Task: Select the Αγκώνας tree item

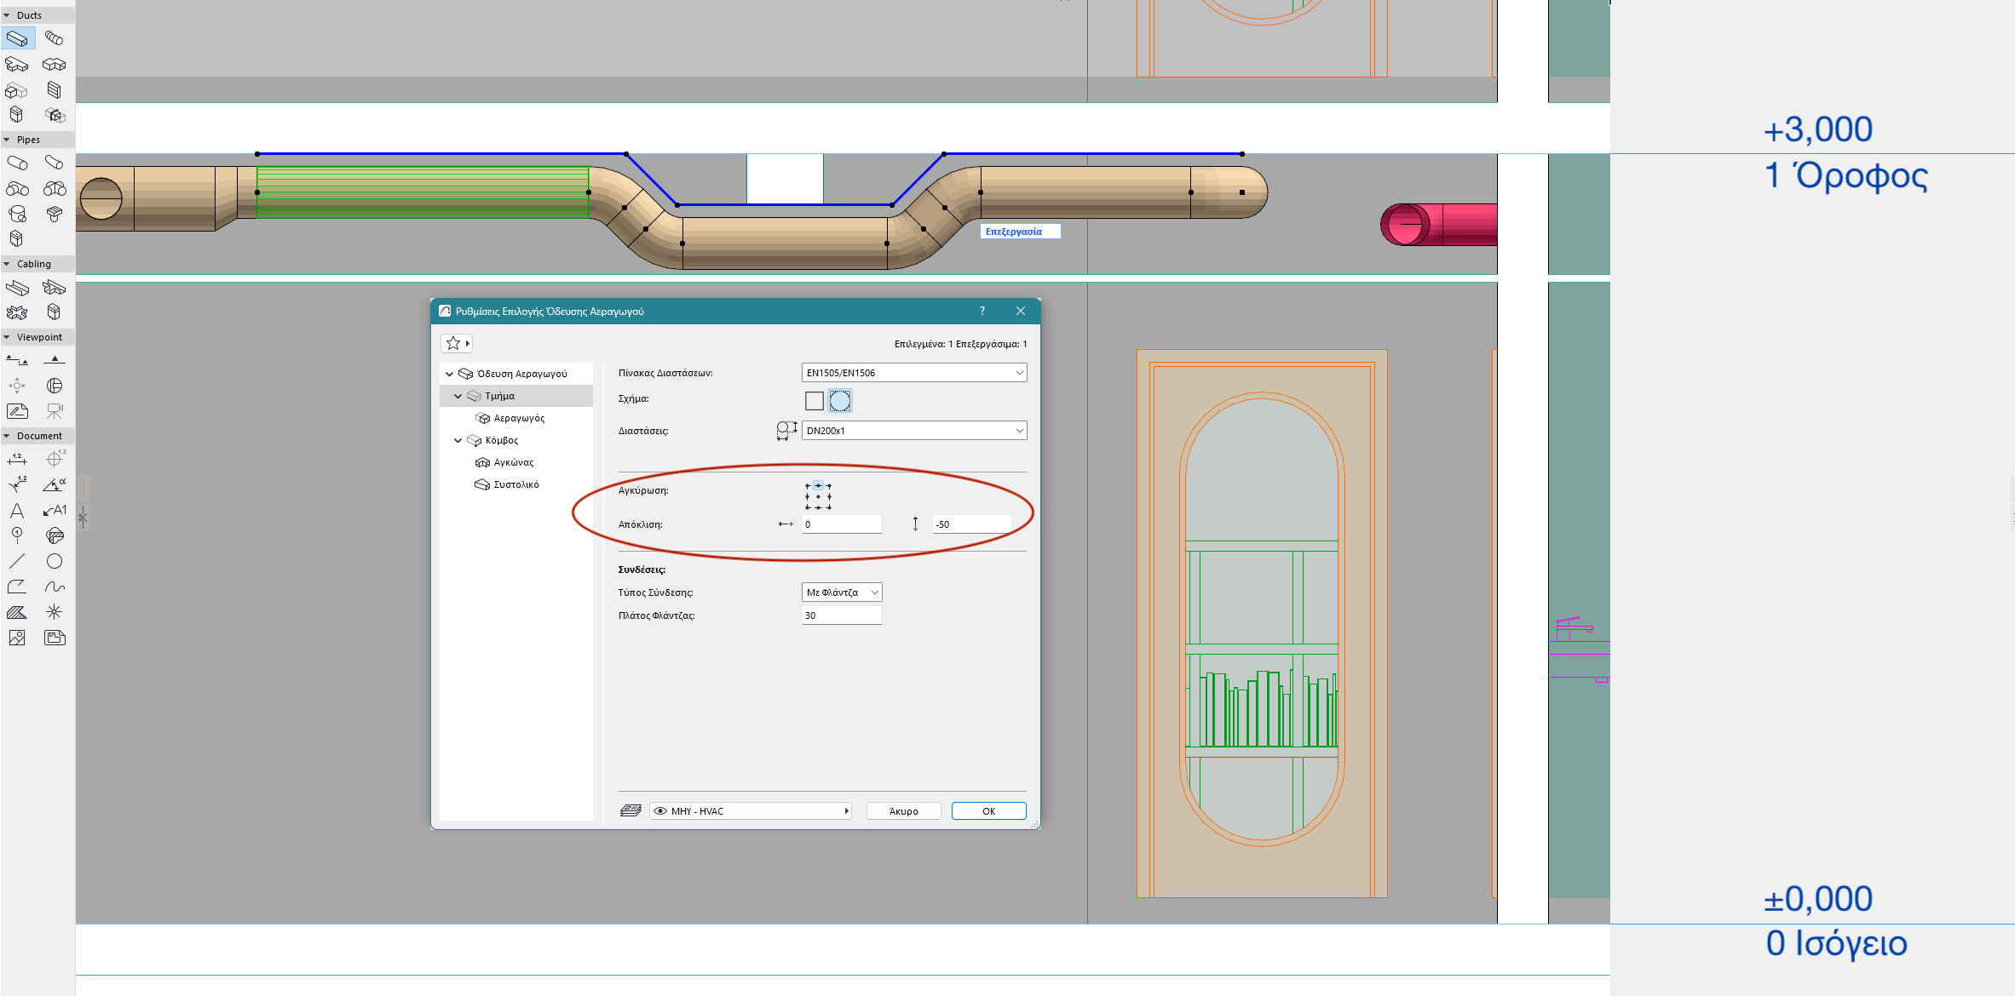Action: [x=513, y=463]
